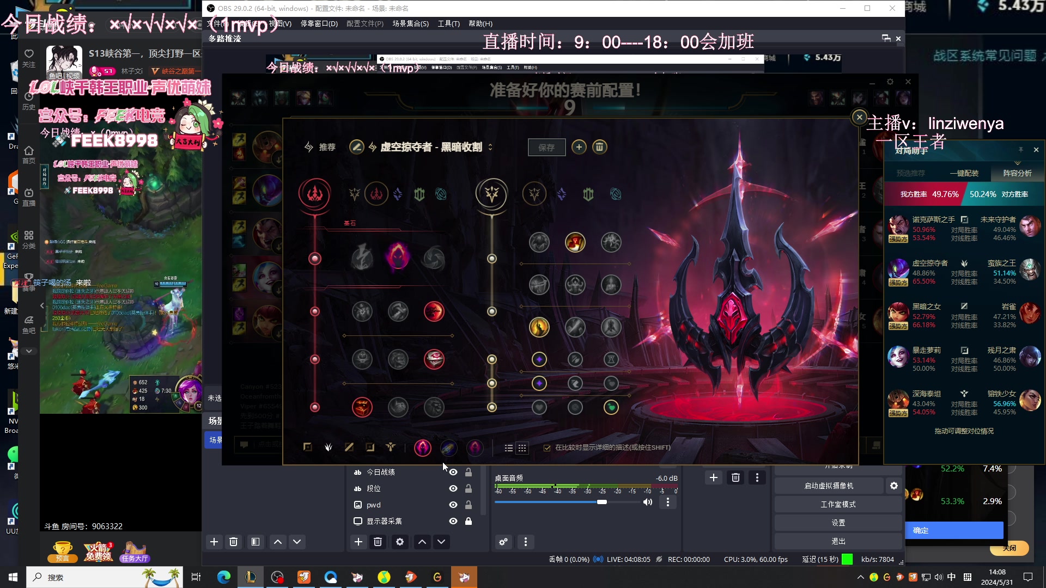Choose Dark Harvest keystone rune
Screen dimensions: 1046x588
click(398, 256)
